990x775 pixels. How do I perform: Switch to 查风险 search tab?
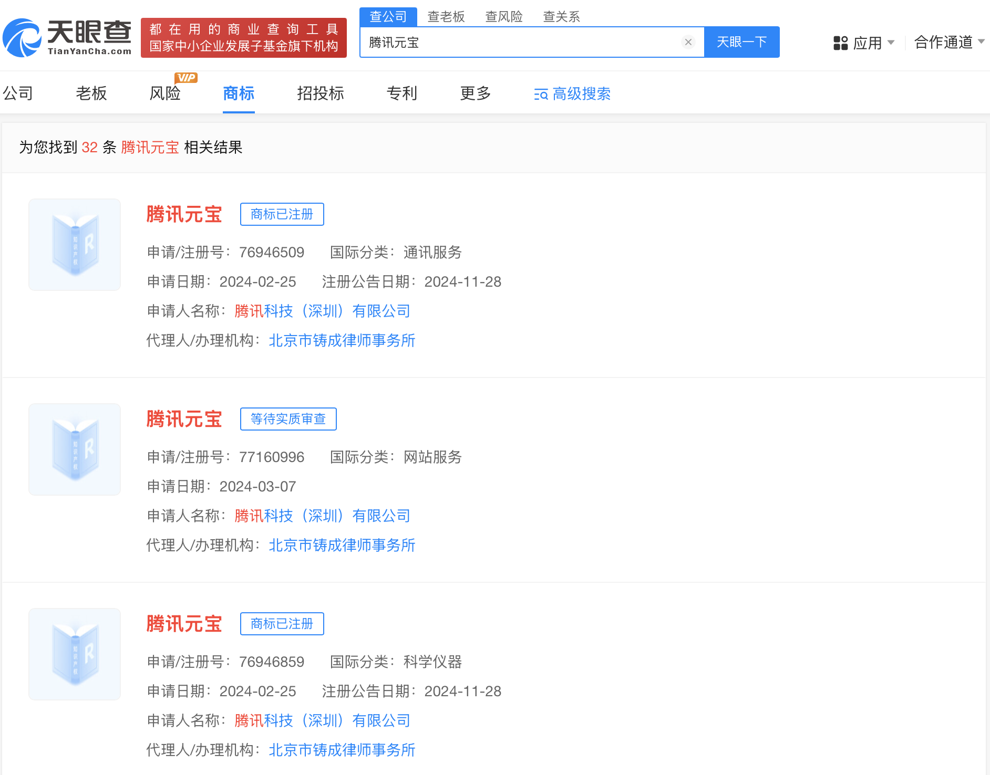coord(504,17)
